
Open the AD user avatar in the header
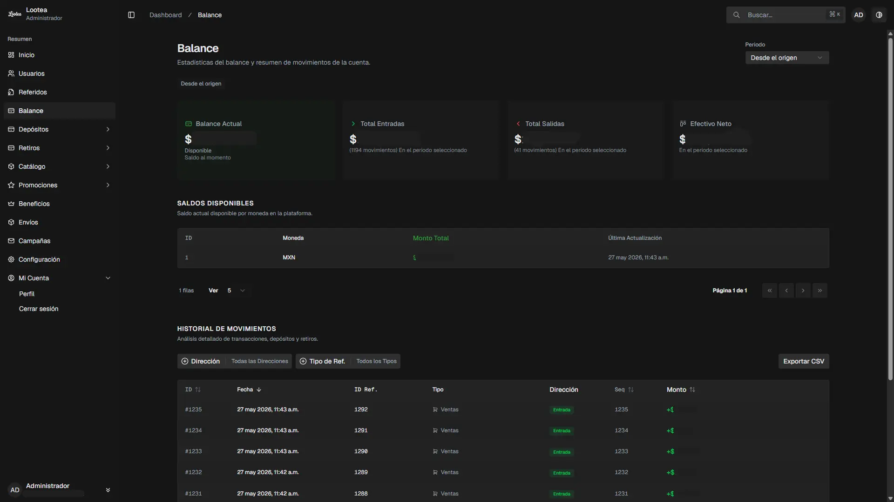(859, 15)
